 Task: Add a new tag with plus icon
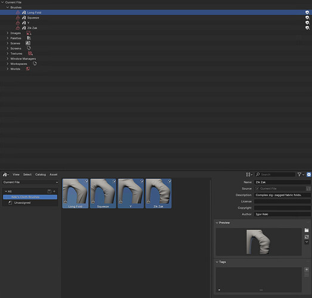click(x=307, y=269)
